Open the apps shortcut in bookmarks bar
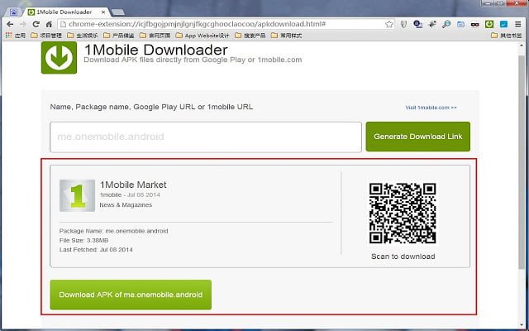Screen dimensions: 529x331 pyautogui.click(x=16, y=36)
